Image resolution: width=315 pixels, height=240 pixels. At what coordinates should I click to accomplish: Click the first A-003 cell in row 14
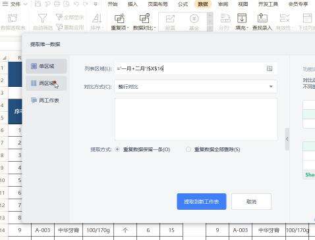point(43,230)
